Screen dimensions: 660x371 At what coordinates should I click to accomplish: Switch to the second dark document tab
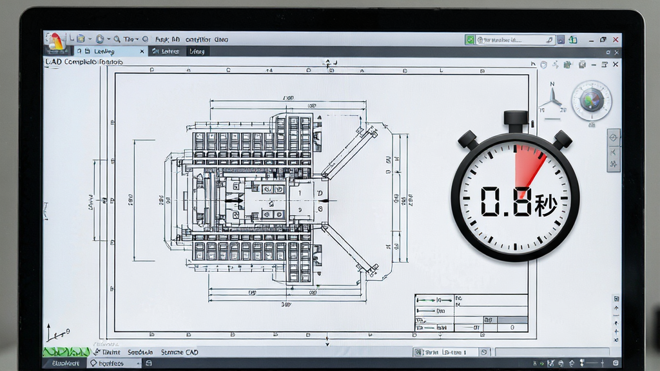point(166,52)
